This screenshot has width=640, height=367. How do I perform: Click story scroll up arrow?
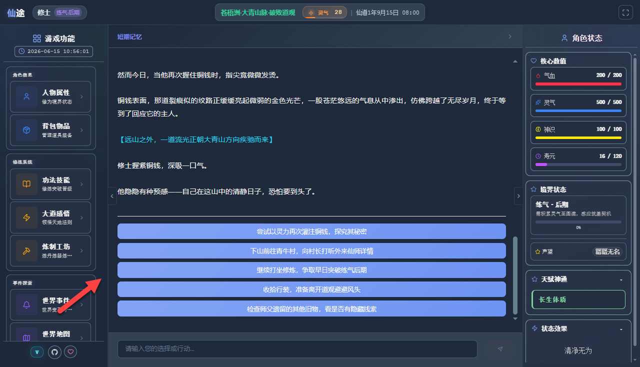(515, 61)
